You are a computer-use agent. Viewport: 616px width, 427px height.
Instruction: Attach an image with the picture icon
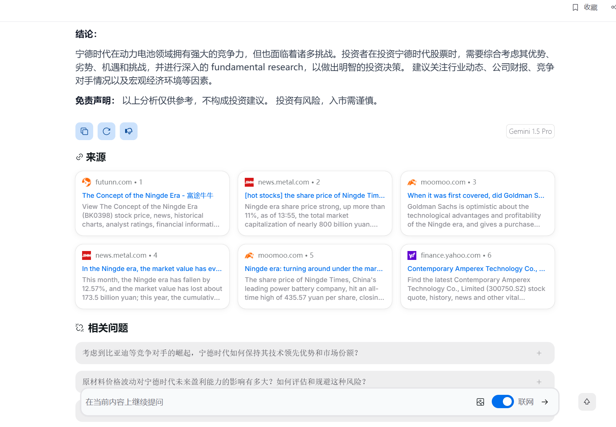[x=480, y=402]
